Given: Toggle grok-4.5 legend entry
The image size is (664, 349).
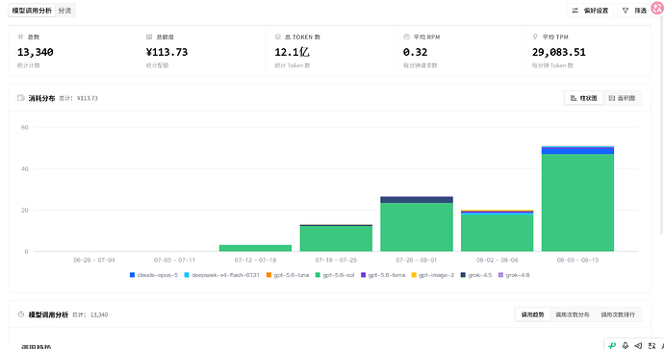Looking at the screenshot, I should (476, 275).
